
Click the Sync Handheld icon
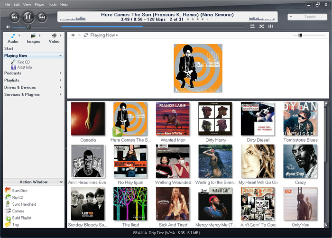pyautogui.click(x=8, y=204)
